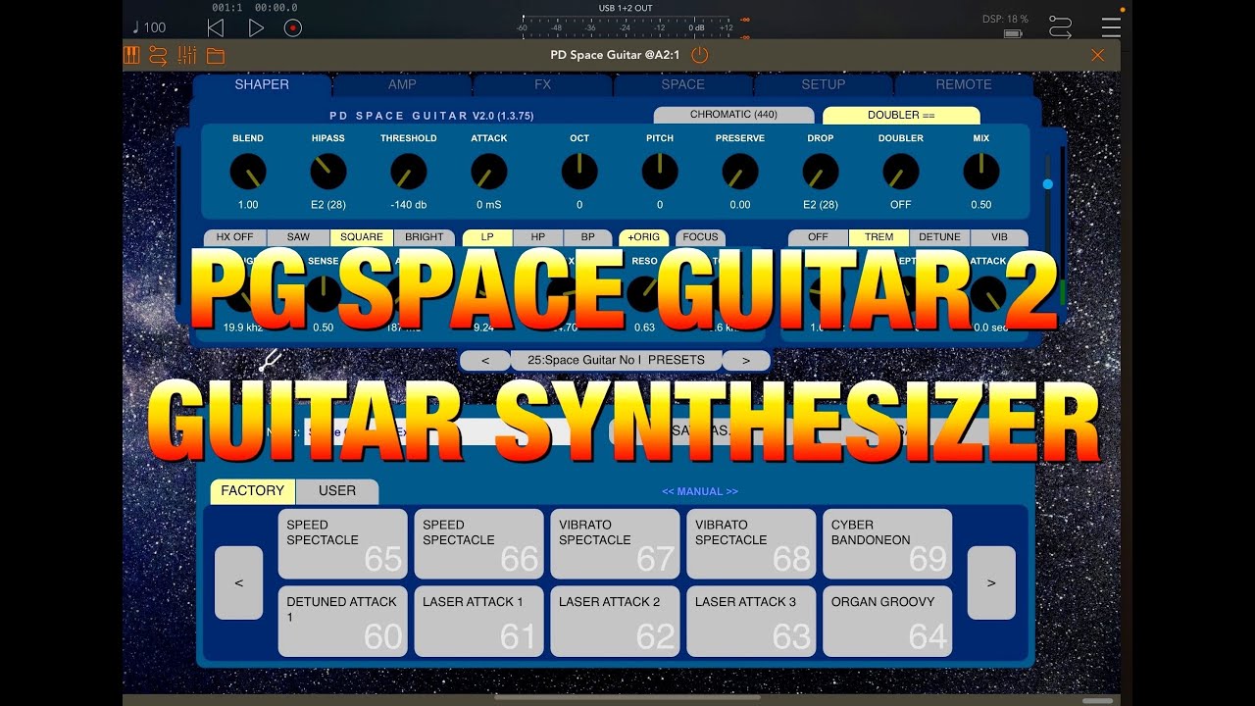Toggle the plugin power icon beside PD Space Guitar
The width and height of the screenshot is (1255, 706).
699,55
